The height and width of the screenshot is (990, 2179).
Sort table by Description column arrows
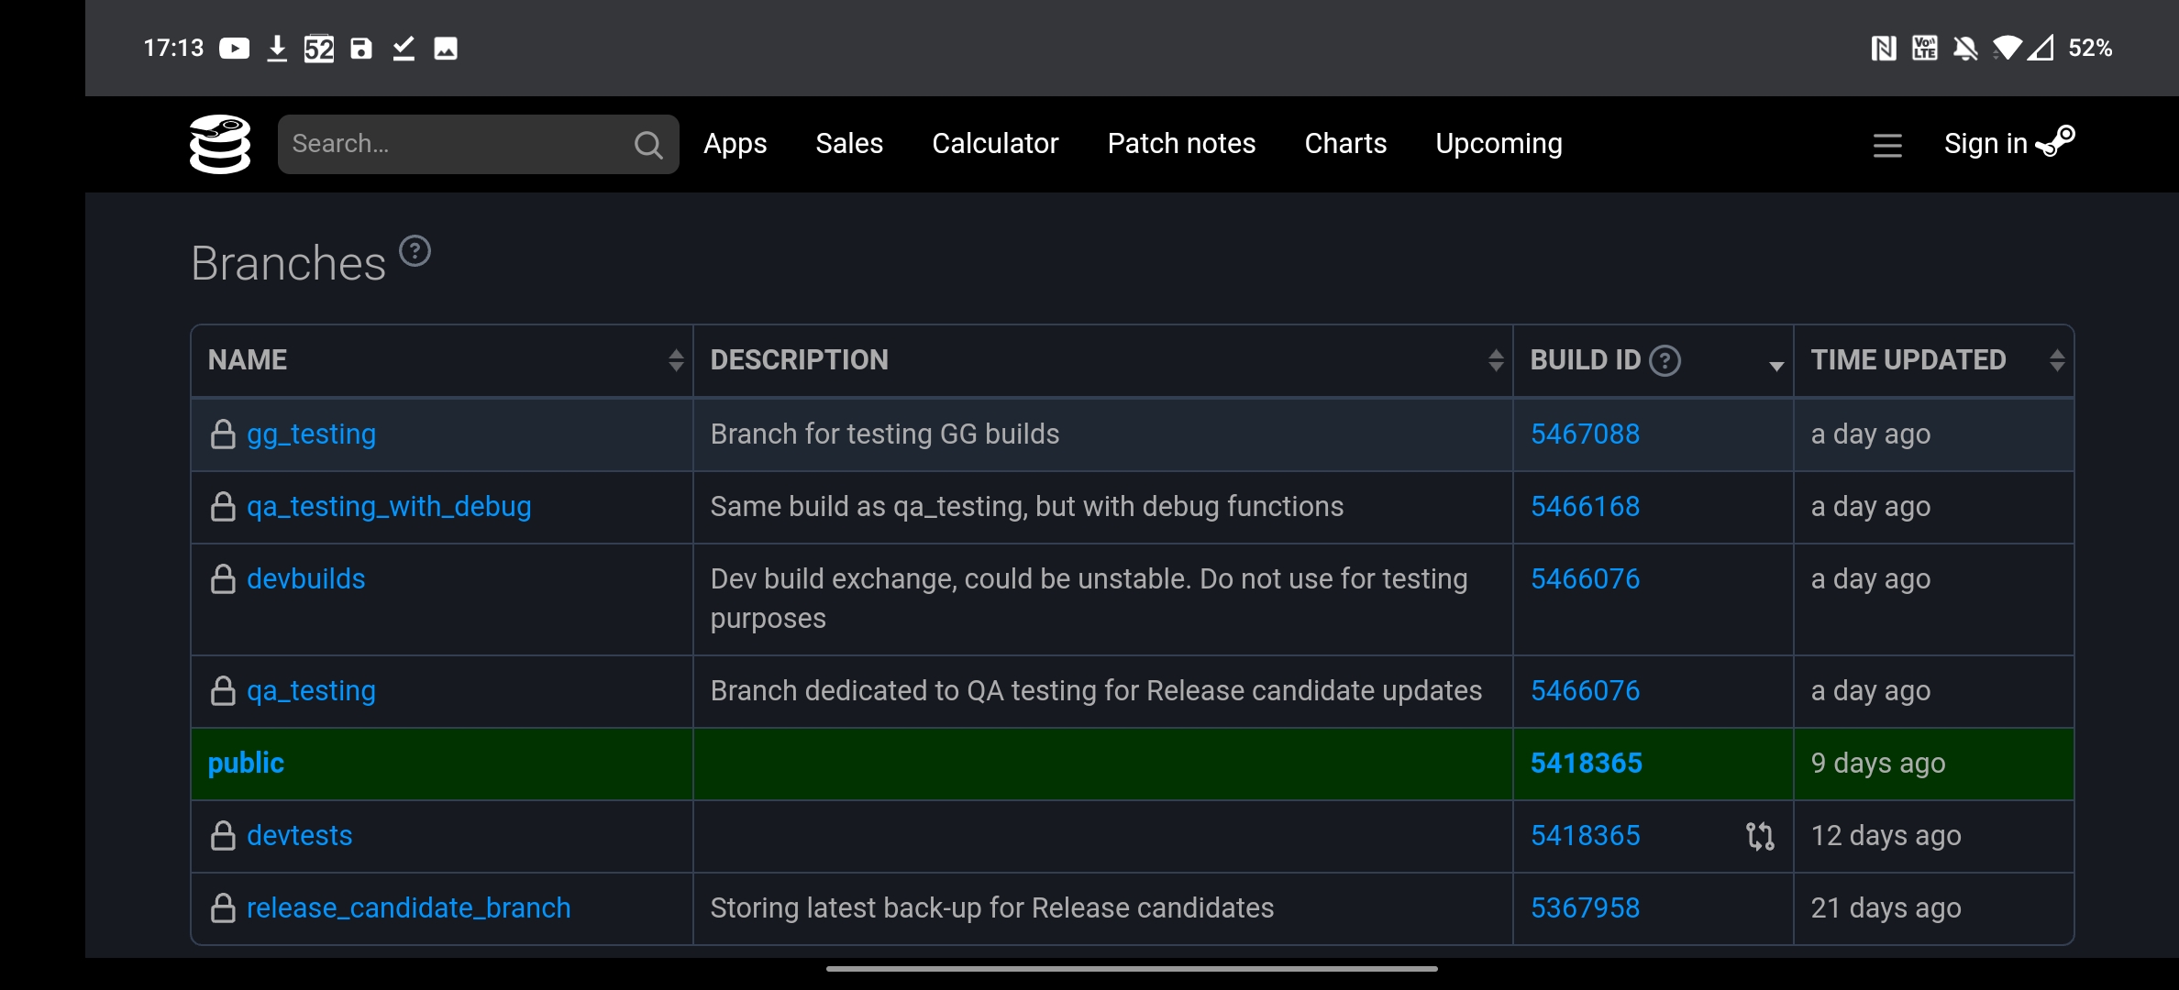1495,360
